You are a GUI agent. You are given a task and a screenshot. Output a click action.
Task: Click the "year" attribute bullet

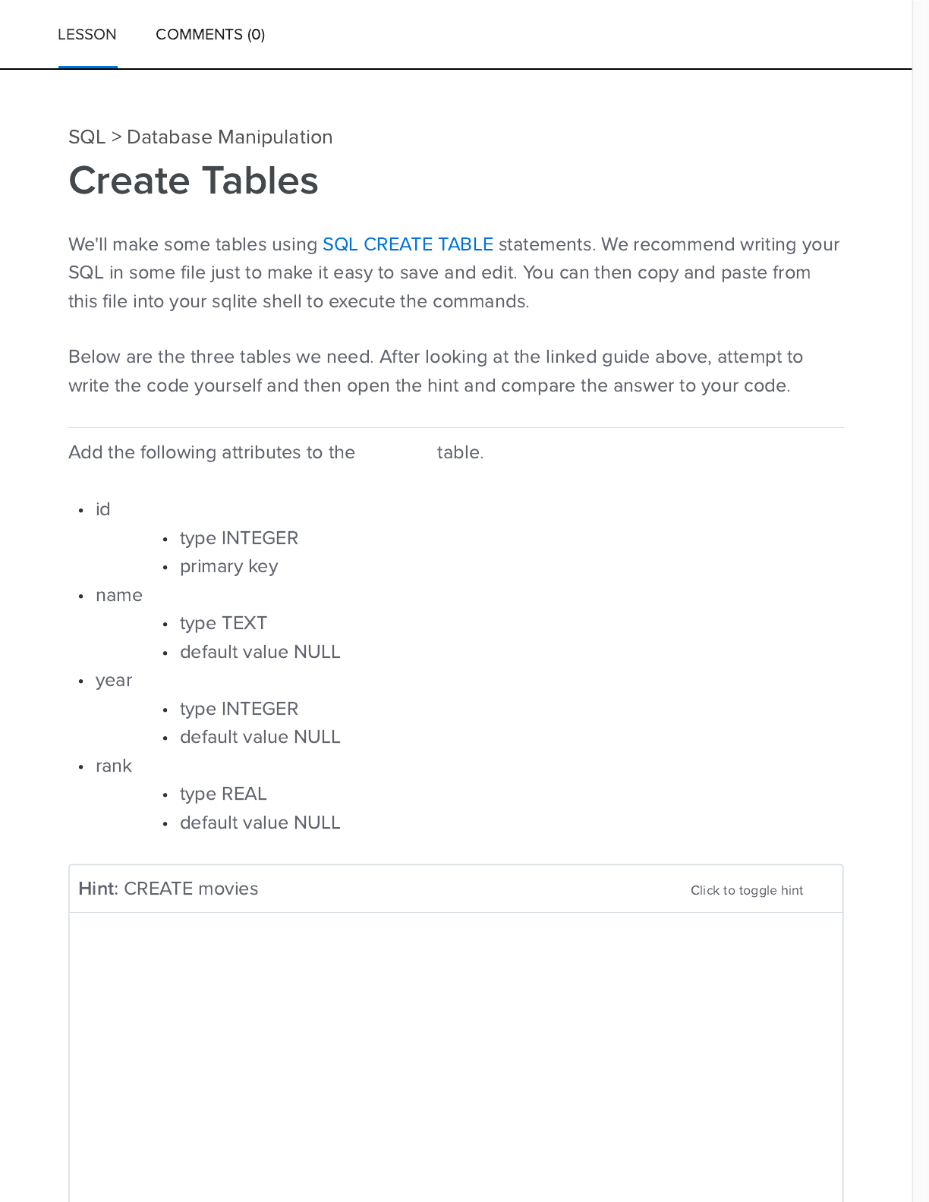(x=114, y=680)
